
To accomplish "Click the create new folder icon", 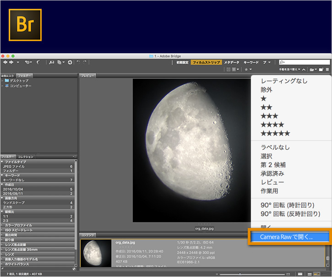I will (321, 70).
